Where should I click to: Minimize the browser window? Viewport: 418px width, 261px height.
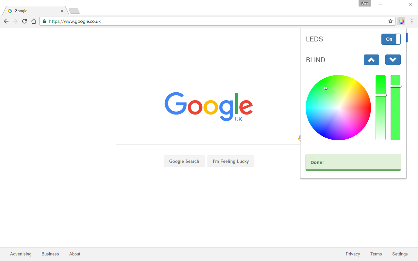[381, 5]
